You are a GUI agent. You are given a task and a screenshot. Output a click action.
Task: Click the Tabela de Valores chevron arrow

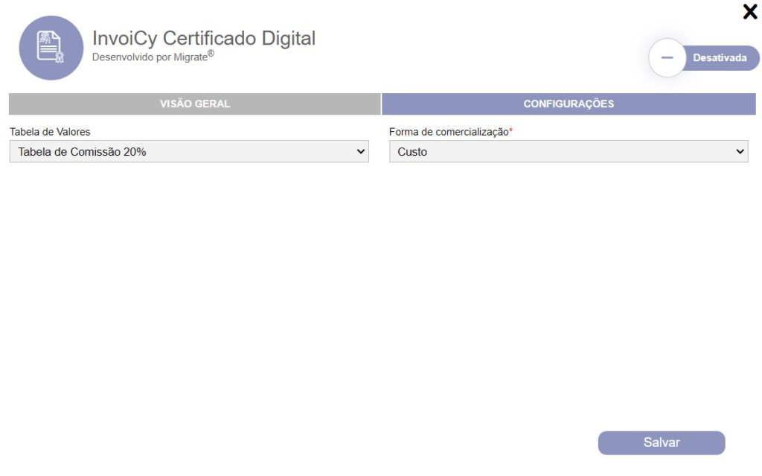point(362,152)
